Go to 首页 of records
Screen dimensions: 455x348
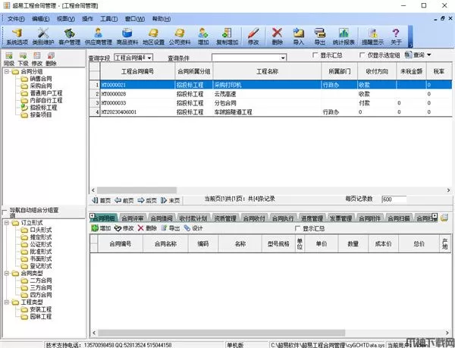[102, 200]
